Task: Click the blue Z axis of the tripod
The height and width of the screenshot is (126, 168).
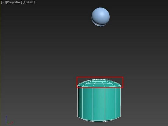Action: [6, 120]
